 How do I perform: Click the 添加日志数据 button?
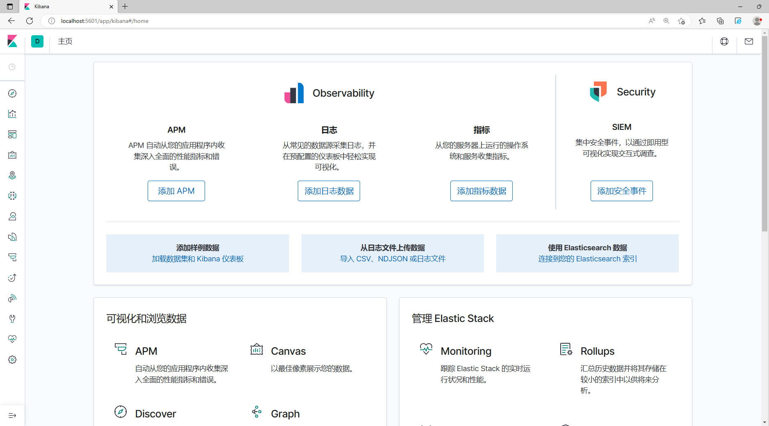pos(329,191)
